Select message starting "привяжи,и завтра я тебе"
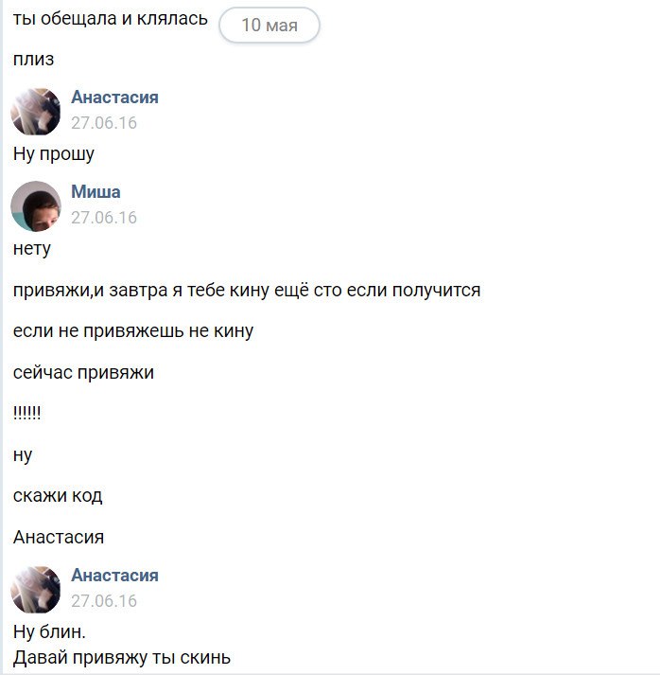The image size is (660, 675). 247,290
